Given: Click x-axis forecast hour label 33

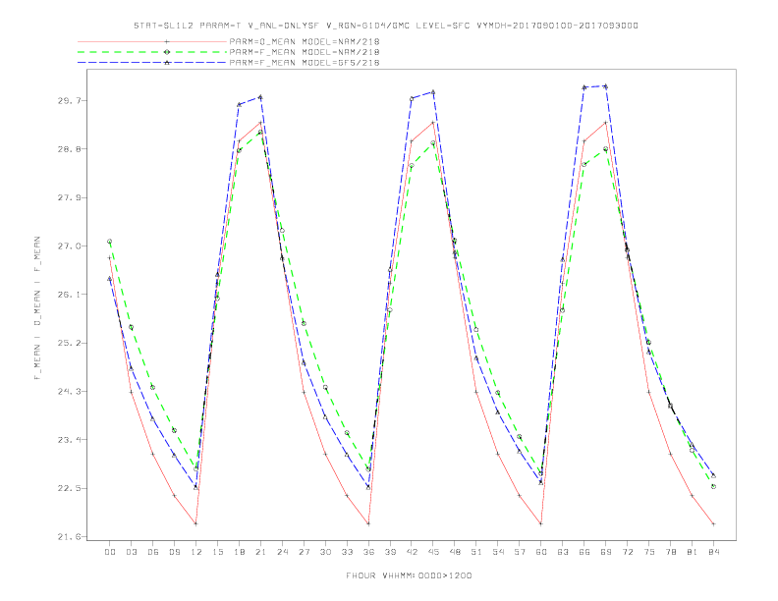Looking at the screenshot, I should [347, 552].
